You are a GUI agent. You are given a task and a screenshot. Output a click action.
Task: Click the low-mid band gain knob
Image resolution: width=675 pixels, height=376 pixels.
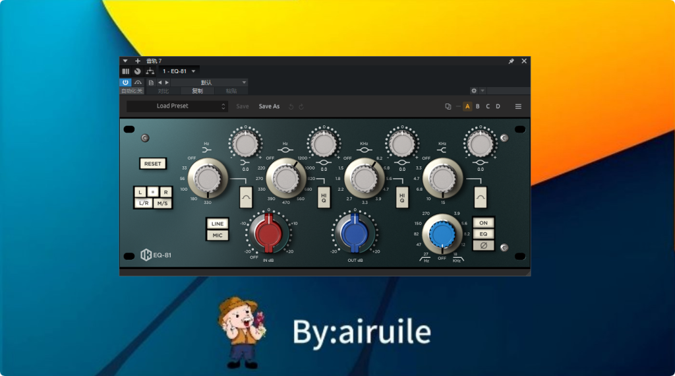click(x=324, y=143)
